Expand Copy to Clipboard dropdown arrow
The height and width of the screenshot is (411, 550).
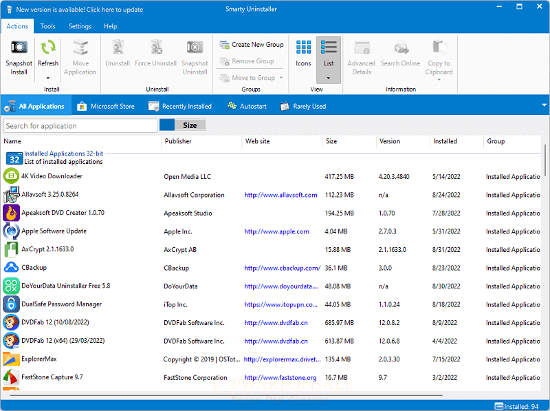point(439,81)
